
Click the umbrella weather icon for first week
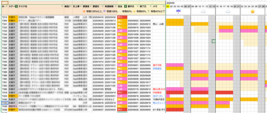pos(178,11)
